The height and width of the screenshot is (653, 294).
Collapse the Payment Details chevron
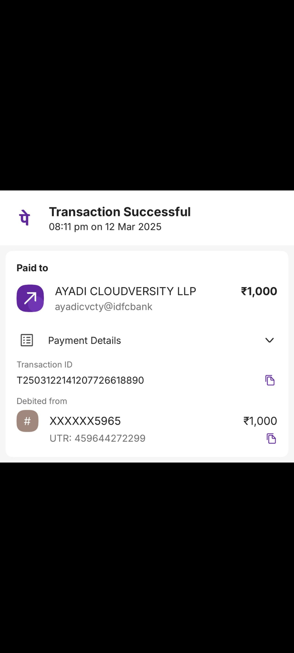click(269, 340)
